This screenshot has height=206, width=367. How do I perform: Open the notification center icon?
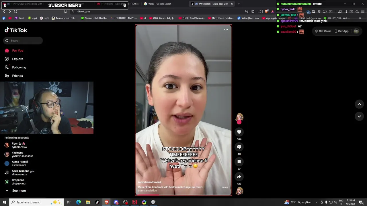tap(361, 202)
